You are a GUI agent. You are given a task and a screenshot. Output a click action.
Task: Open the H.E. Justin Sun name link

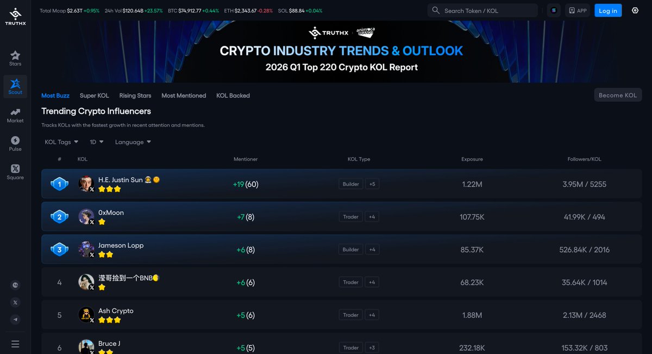tap(129, 179)
